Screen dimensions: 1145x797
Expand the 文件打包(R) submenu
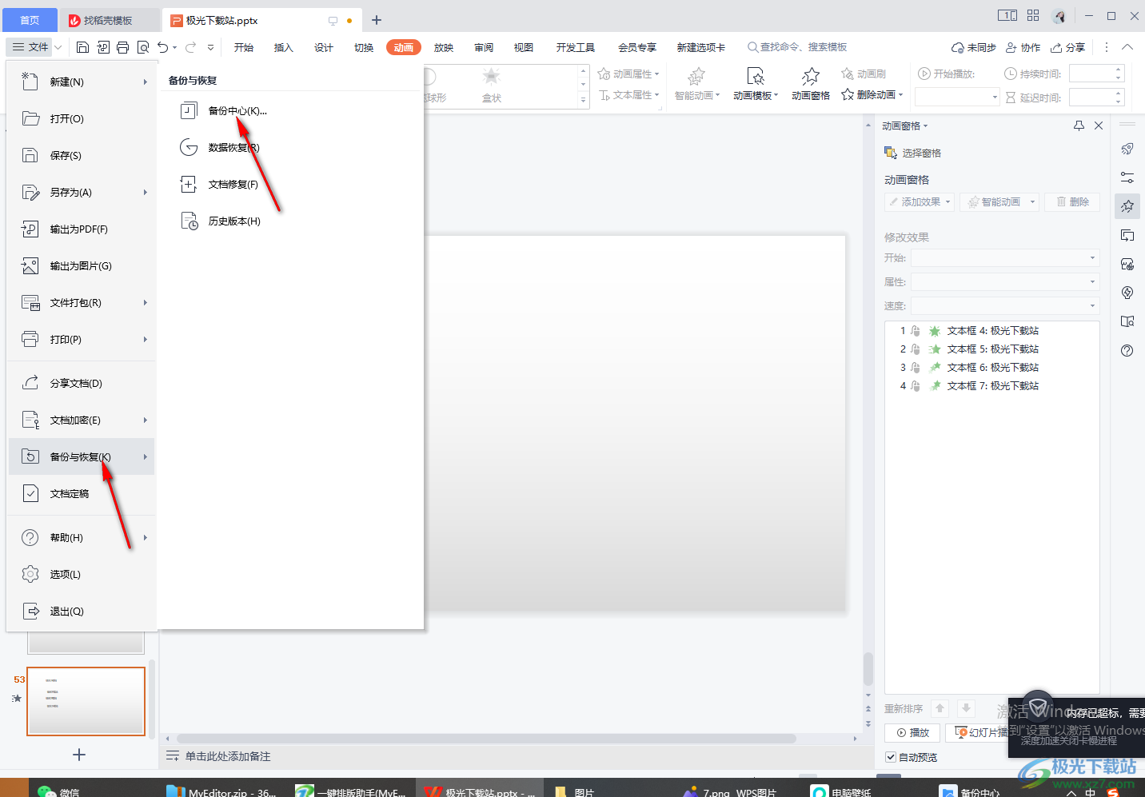[x=145, y=302]
